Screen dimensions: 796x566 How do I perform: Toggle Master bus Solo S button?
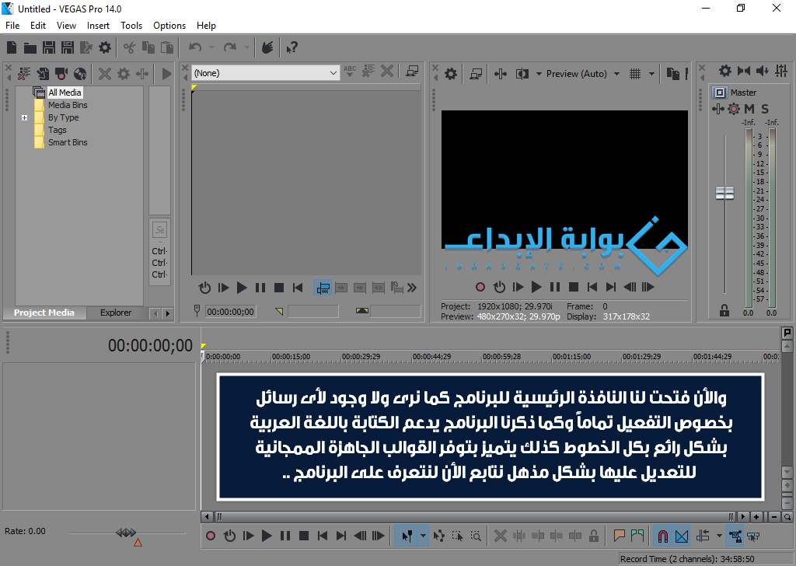[x=765, y=109]
